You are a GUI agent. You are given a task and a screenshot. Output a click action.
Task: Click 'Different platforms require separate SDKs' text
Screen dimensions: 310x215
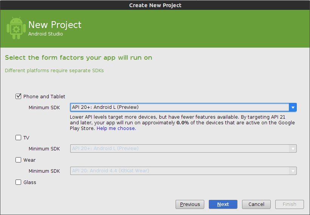click(x=54, y=71)
